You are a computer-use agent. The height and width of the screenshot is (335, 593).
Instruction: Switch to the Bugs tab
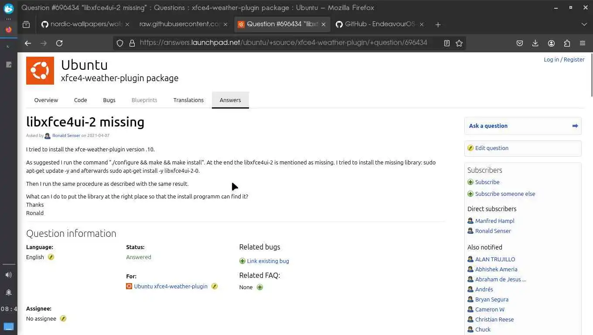click(109, 100)
